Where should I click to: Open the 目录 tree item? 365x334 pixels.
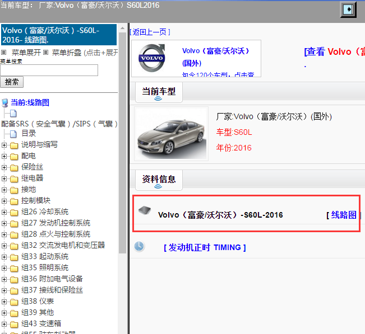pyautogui.click(x=29, y=134)
